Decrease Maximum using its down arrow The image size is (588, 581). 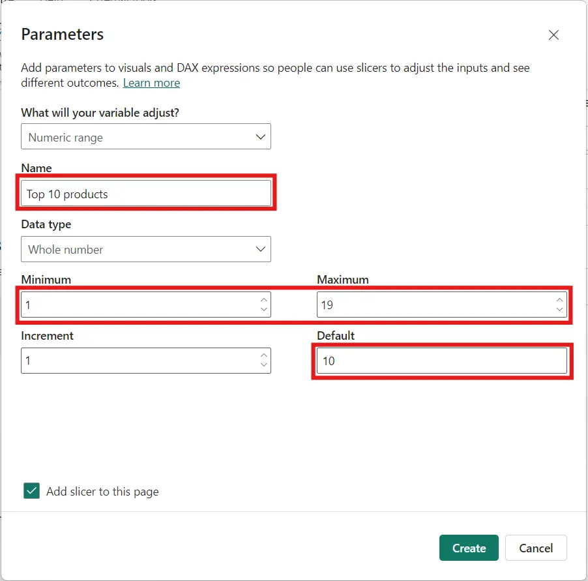click(x=559, y=308)
